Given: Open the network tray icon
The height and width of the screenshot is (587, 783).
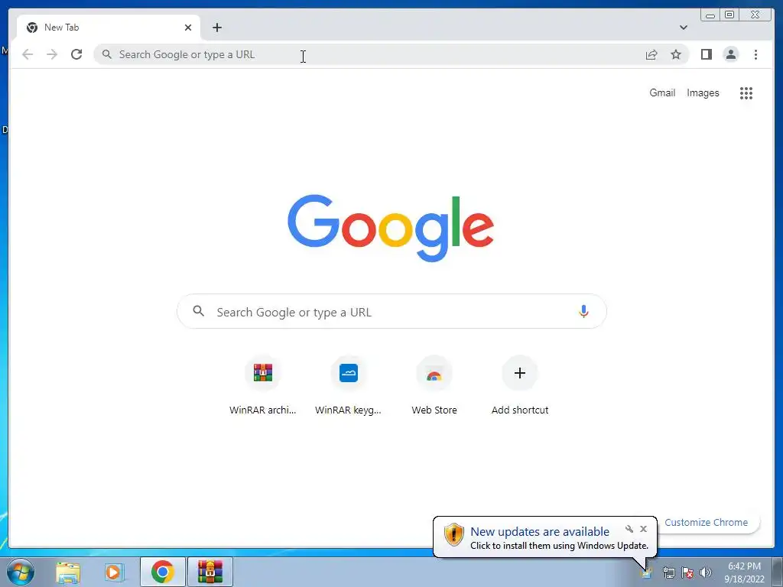Looking at the screenshot, I should [668, 573].
